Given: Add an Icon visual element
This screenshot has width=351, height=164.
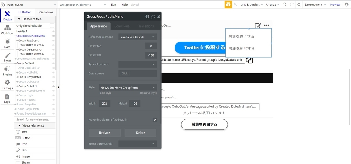Looking at the screenshot, I should point(24,144).
